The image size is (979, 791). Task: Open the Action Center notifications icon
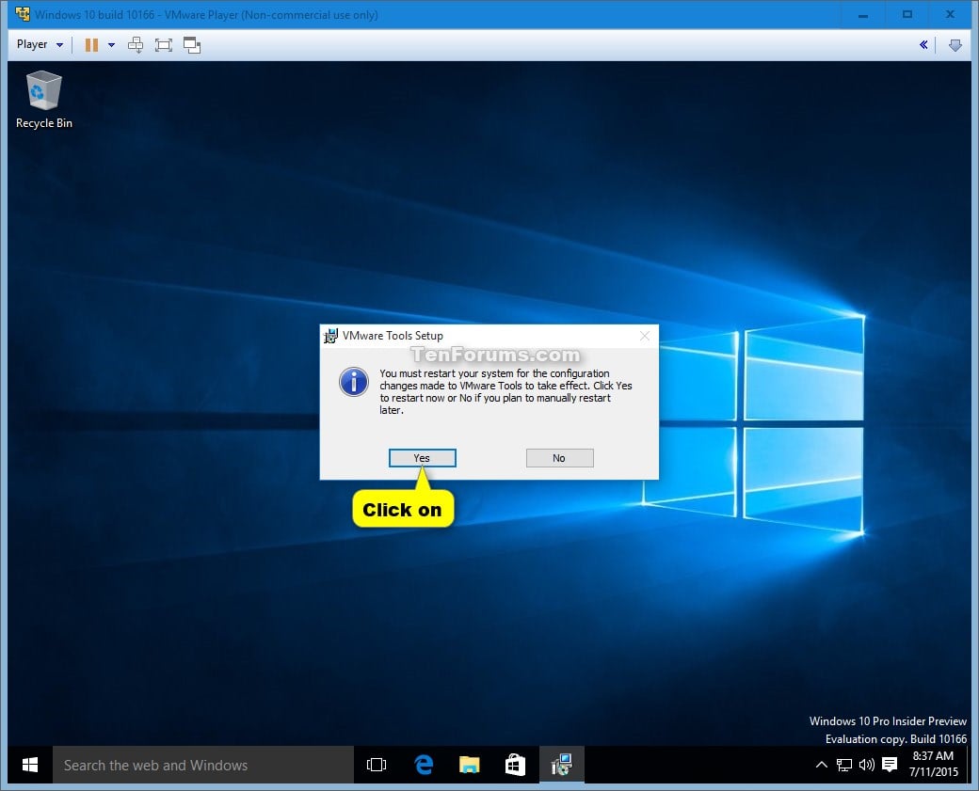[x=890, y=765]
